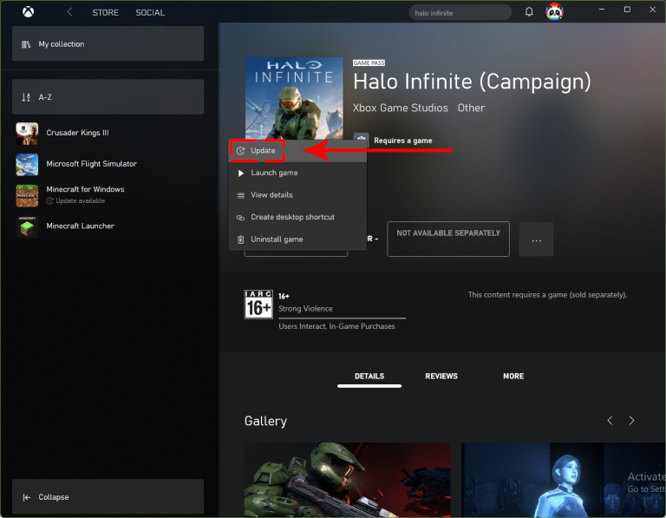
Task: Click the play icon beside Launch game
Action: coord(241,173)
